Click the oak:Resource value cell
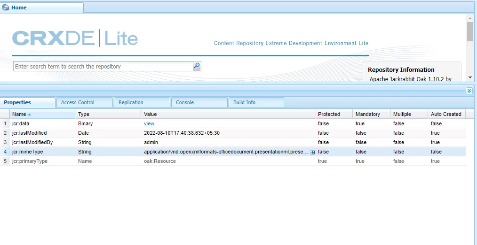The height and width of the screenshot is (245, 477). pyautogui.click(x=160, y=161)
